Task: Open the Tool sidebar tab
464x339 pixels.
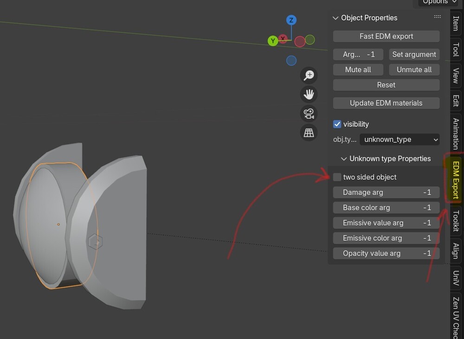Action: [x=456, y=50]
